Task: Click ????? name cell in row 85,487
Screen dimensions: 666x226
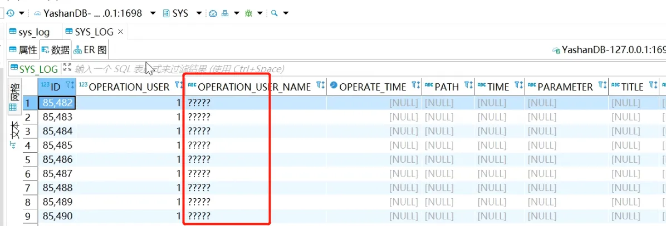Action: [x=256, y=173]
